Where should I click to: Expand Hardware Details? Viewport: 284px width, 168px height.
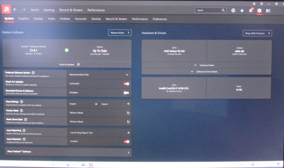[206, 65]
